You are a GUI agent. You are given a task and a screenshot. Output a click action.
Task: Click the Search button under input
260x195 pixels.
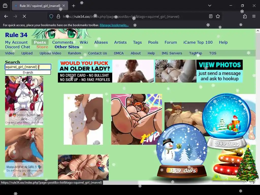coord(28,72)
